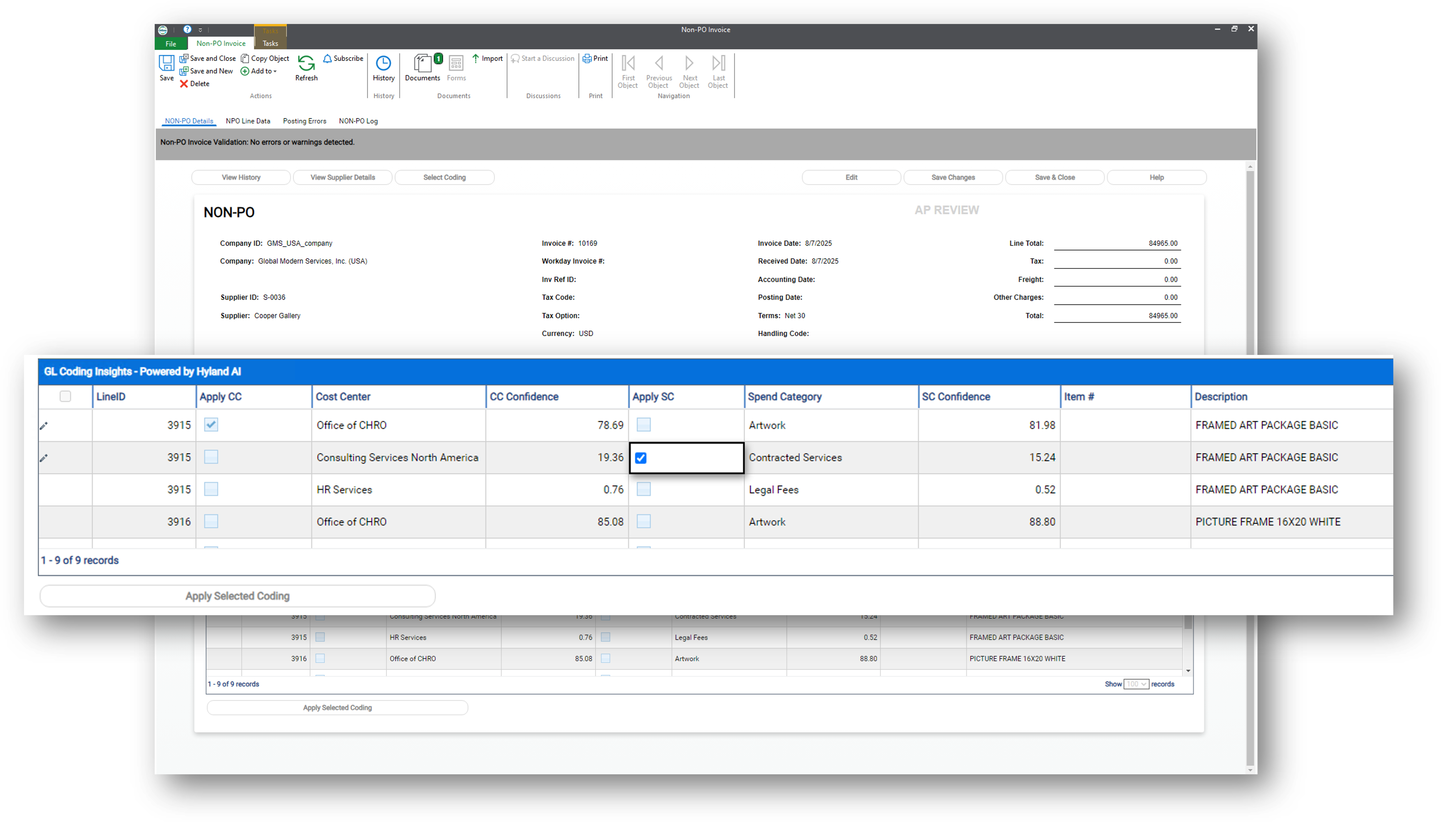
Task: Switch to the Tasks ribbon tab
Action: [270, 44]
